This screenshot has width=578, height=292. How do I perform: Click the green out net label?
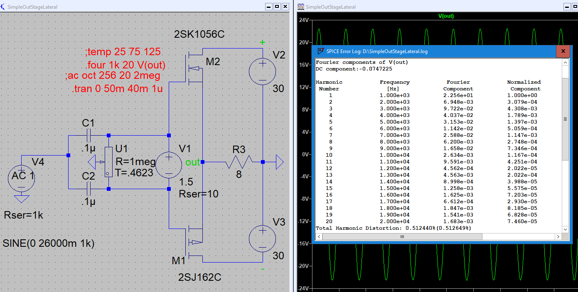click(192, 163)
